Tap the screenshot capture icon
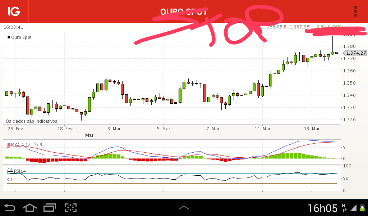 (71, 208)
